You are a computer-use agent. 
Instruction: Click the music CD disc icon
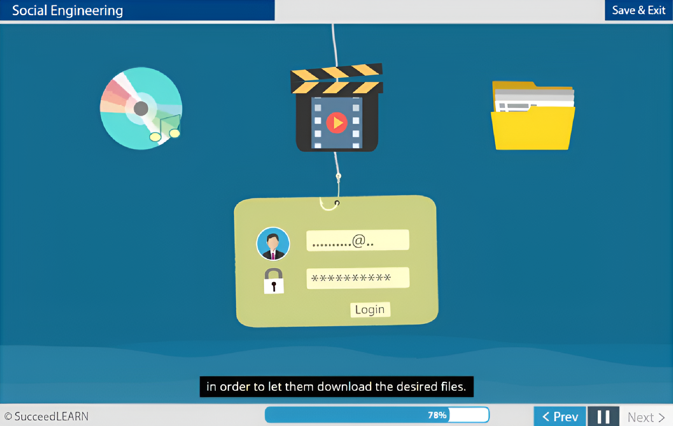coord(141,108)
